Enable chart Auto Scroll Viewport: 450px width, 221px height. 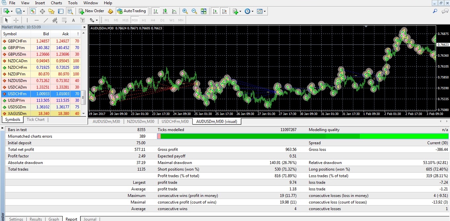point(215,11)
